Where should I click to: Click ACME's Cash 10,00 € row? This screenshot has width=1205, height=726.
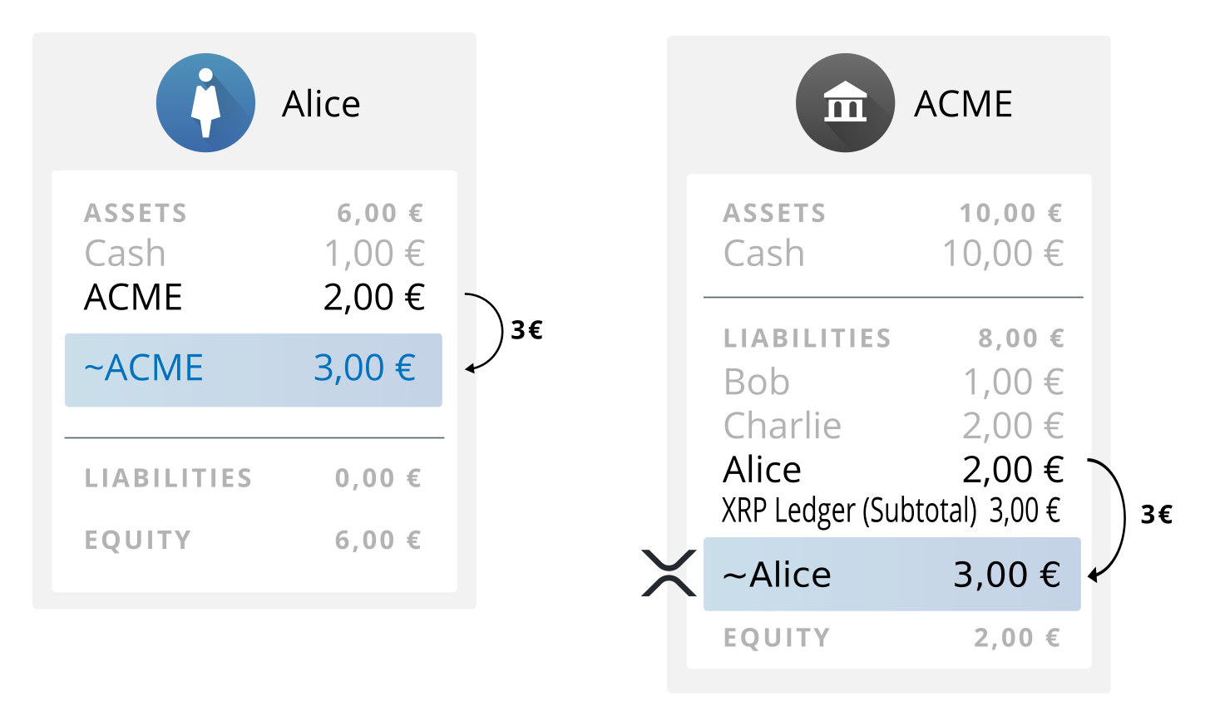pos(891,254)
